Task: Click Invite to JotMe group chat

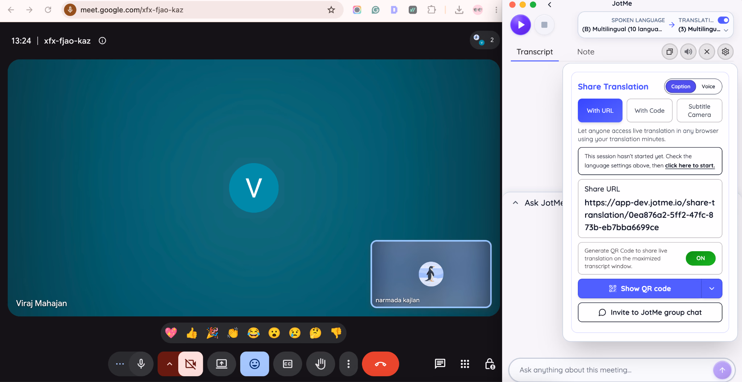Action: tap(650, 312)
